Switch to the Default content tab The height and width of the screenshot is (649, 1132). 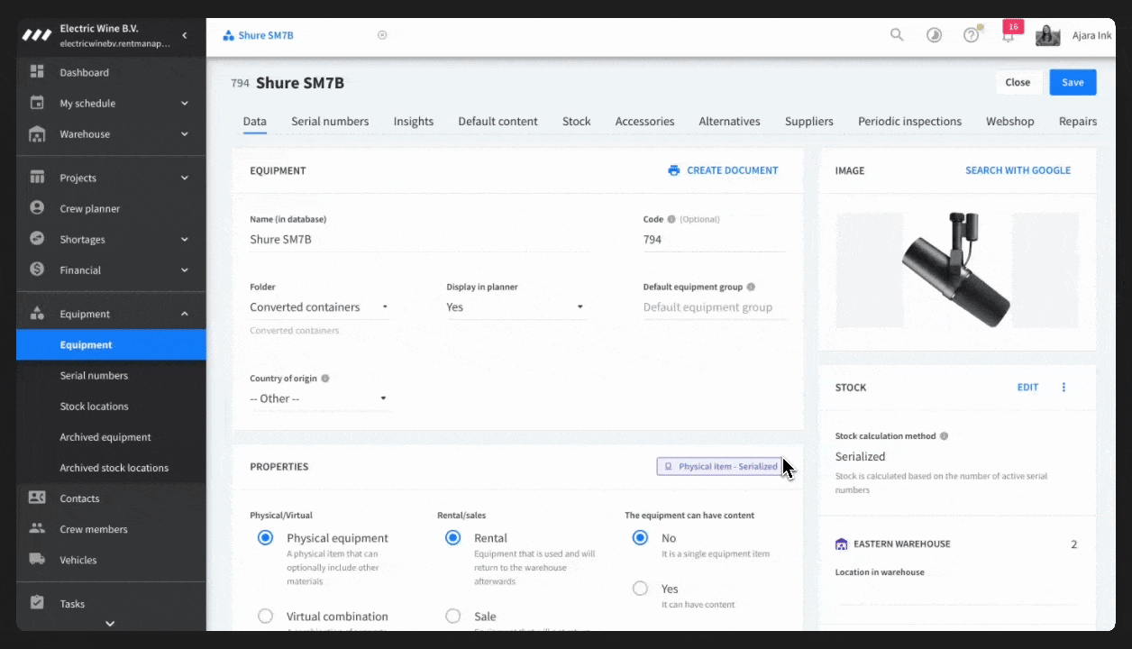click(x=498, y=121)
